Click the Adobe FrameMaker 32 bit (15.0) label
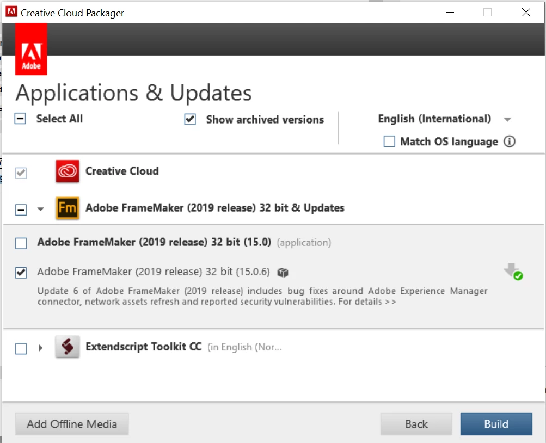Screen dimensions: 546x443 154,242
